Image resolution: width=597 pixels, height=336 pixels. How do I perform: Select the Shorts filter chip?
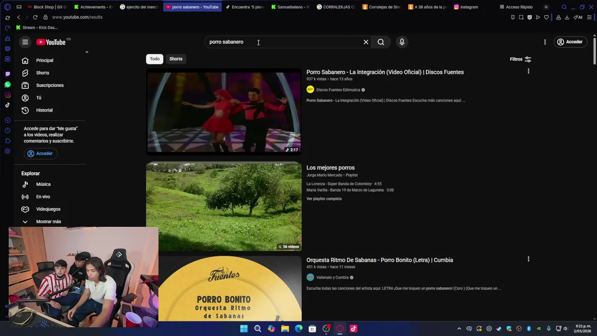[x=176, y=59]
